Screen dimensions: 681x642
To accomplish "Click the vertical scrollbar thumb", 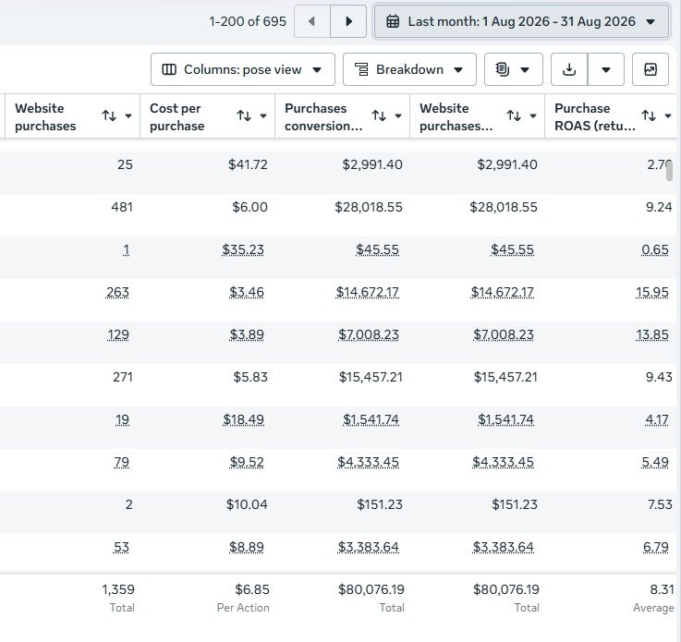I will click(x=669, y=170).
